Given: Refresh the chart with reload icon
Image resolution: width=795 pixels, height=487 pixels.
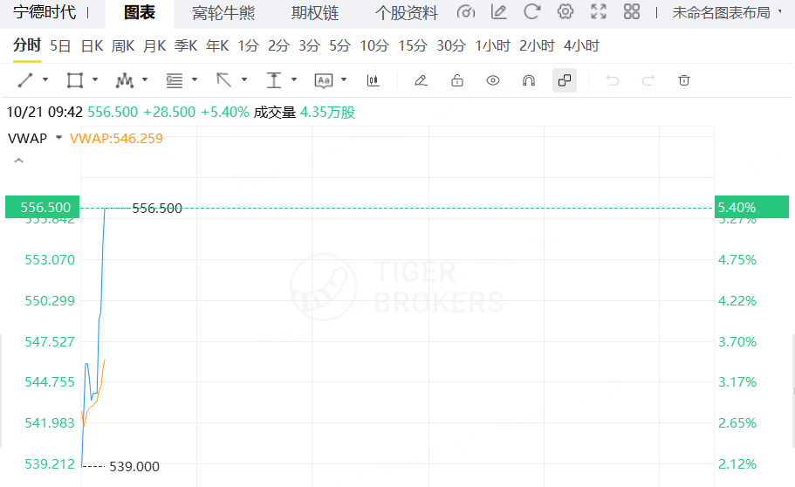Looking at the screenshot, I should point(531,11).
